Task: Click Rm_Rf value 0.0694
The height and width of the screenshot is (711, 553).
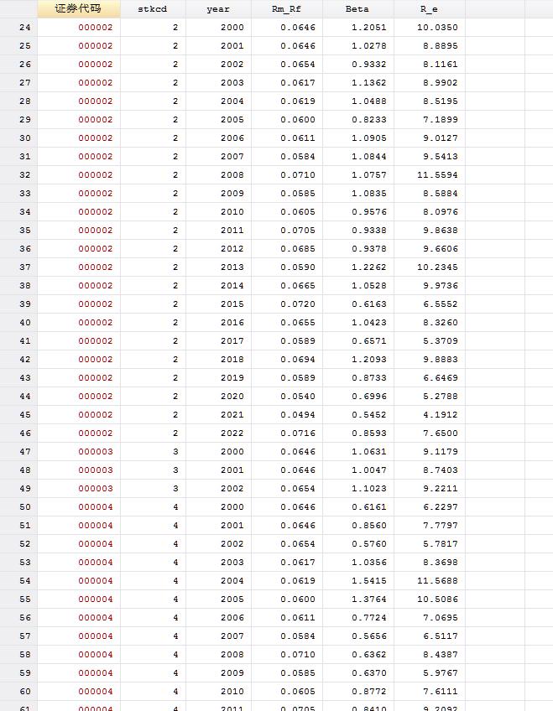Action: (x=298, y=360)
